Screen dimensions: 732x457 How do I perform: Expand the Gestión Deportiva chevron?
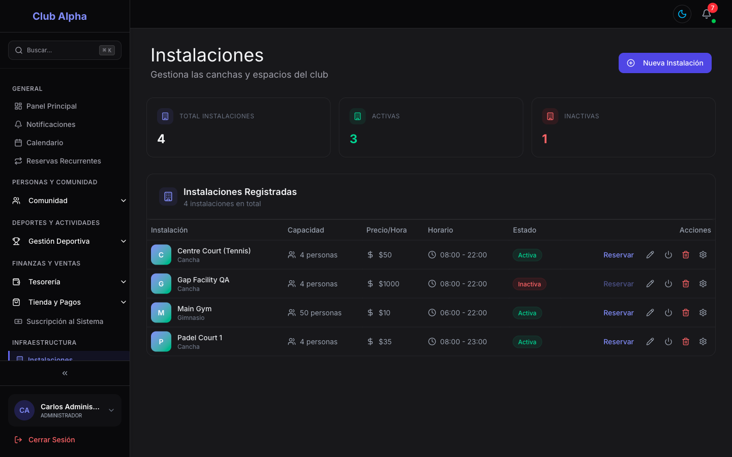click(x=124, y=241)
